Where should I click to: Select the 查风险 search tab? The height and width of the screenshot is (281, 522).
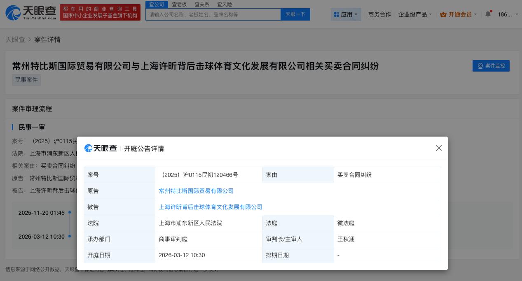point(225,4)
